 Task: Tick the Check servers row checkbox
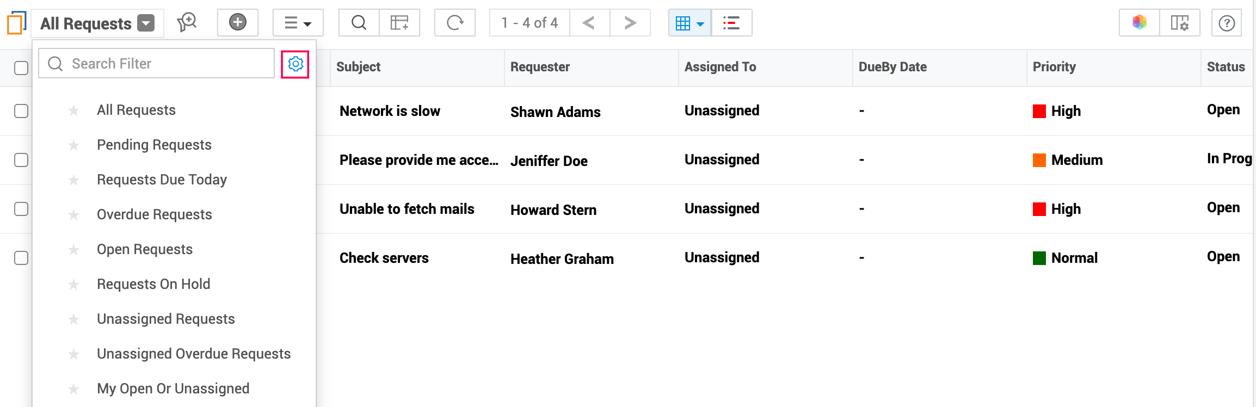[x=21, y=258]
